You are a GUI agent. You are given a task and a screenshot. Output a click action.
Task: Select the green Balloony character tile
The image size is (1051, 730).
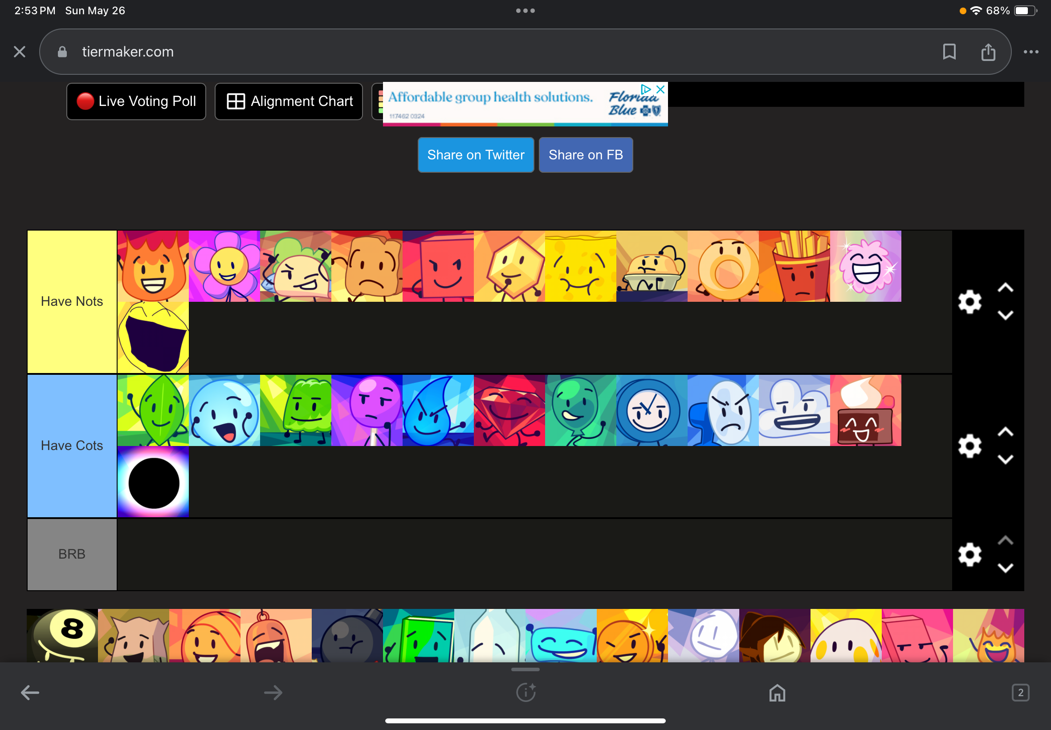581,410
